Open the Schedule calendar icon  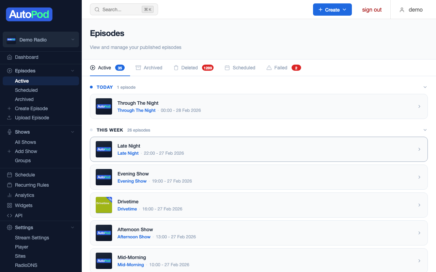pyautogui.click(x=10, y=175)
